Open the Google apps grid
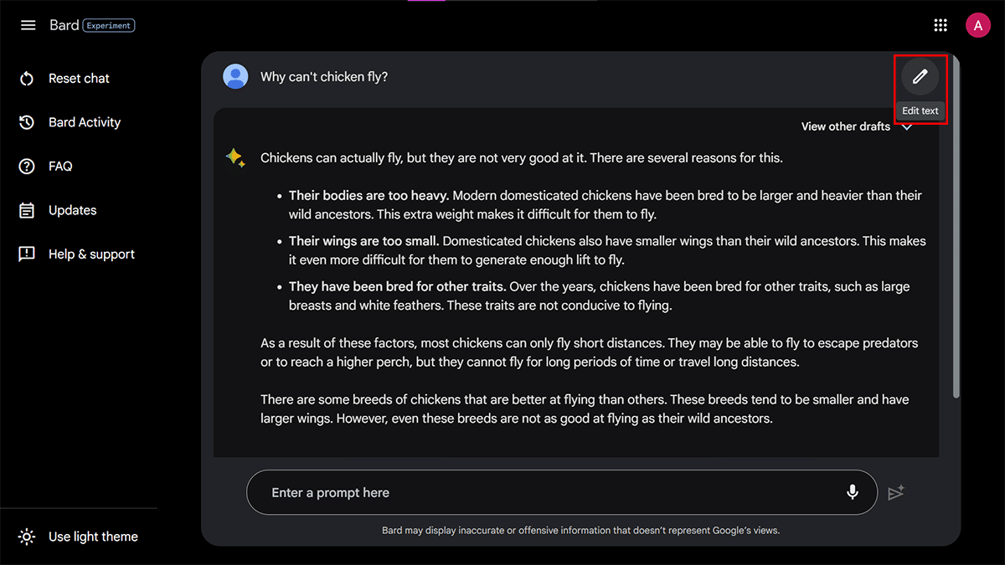The image size is (1005, 565). pos(941,25)
